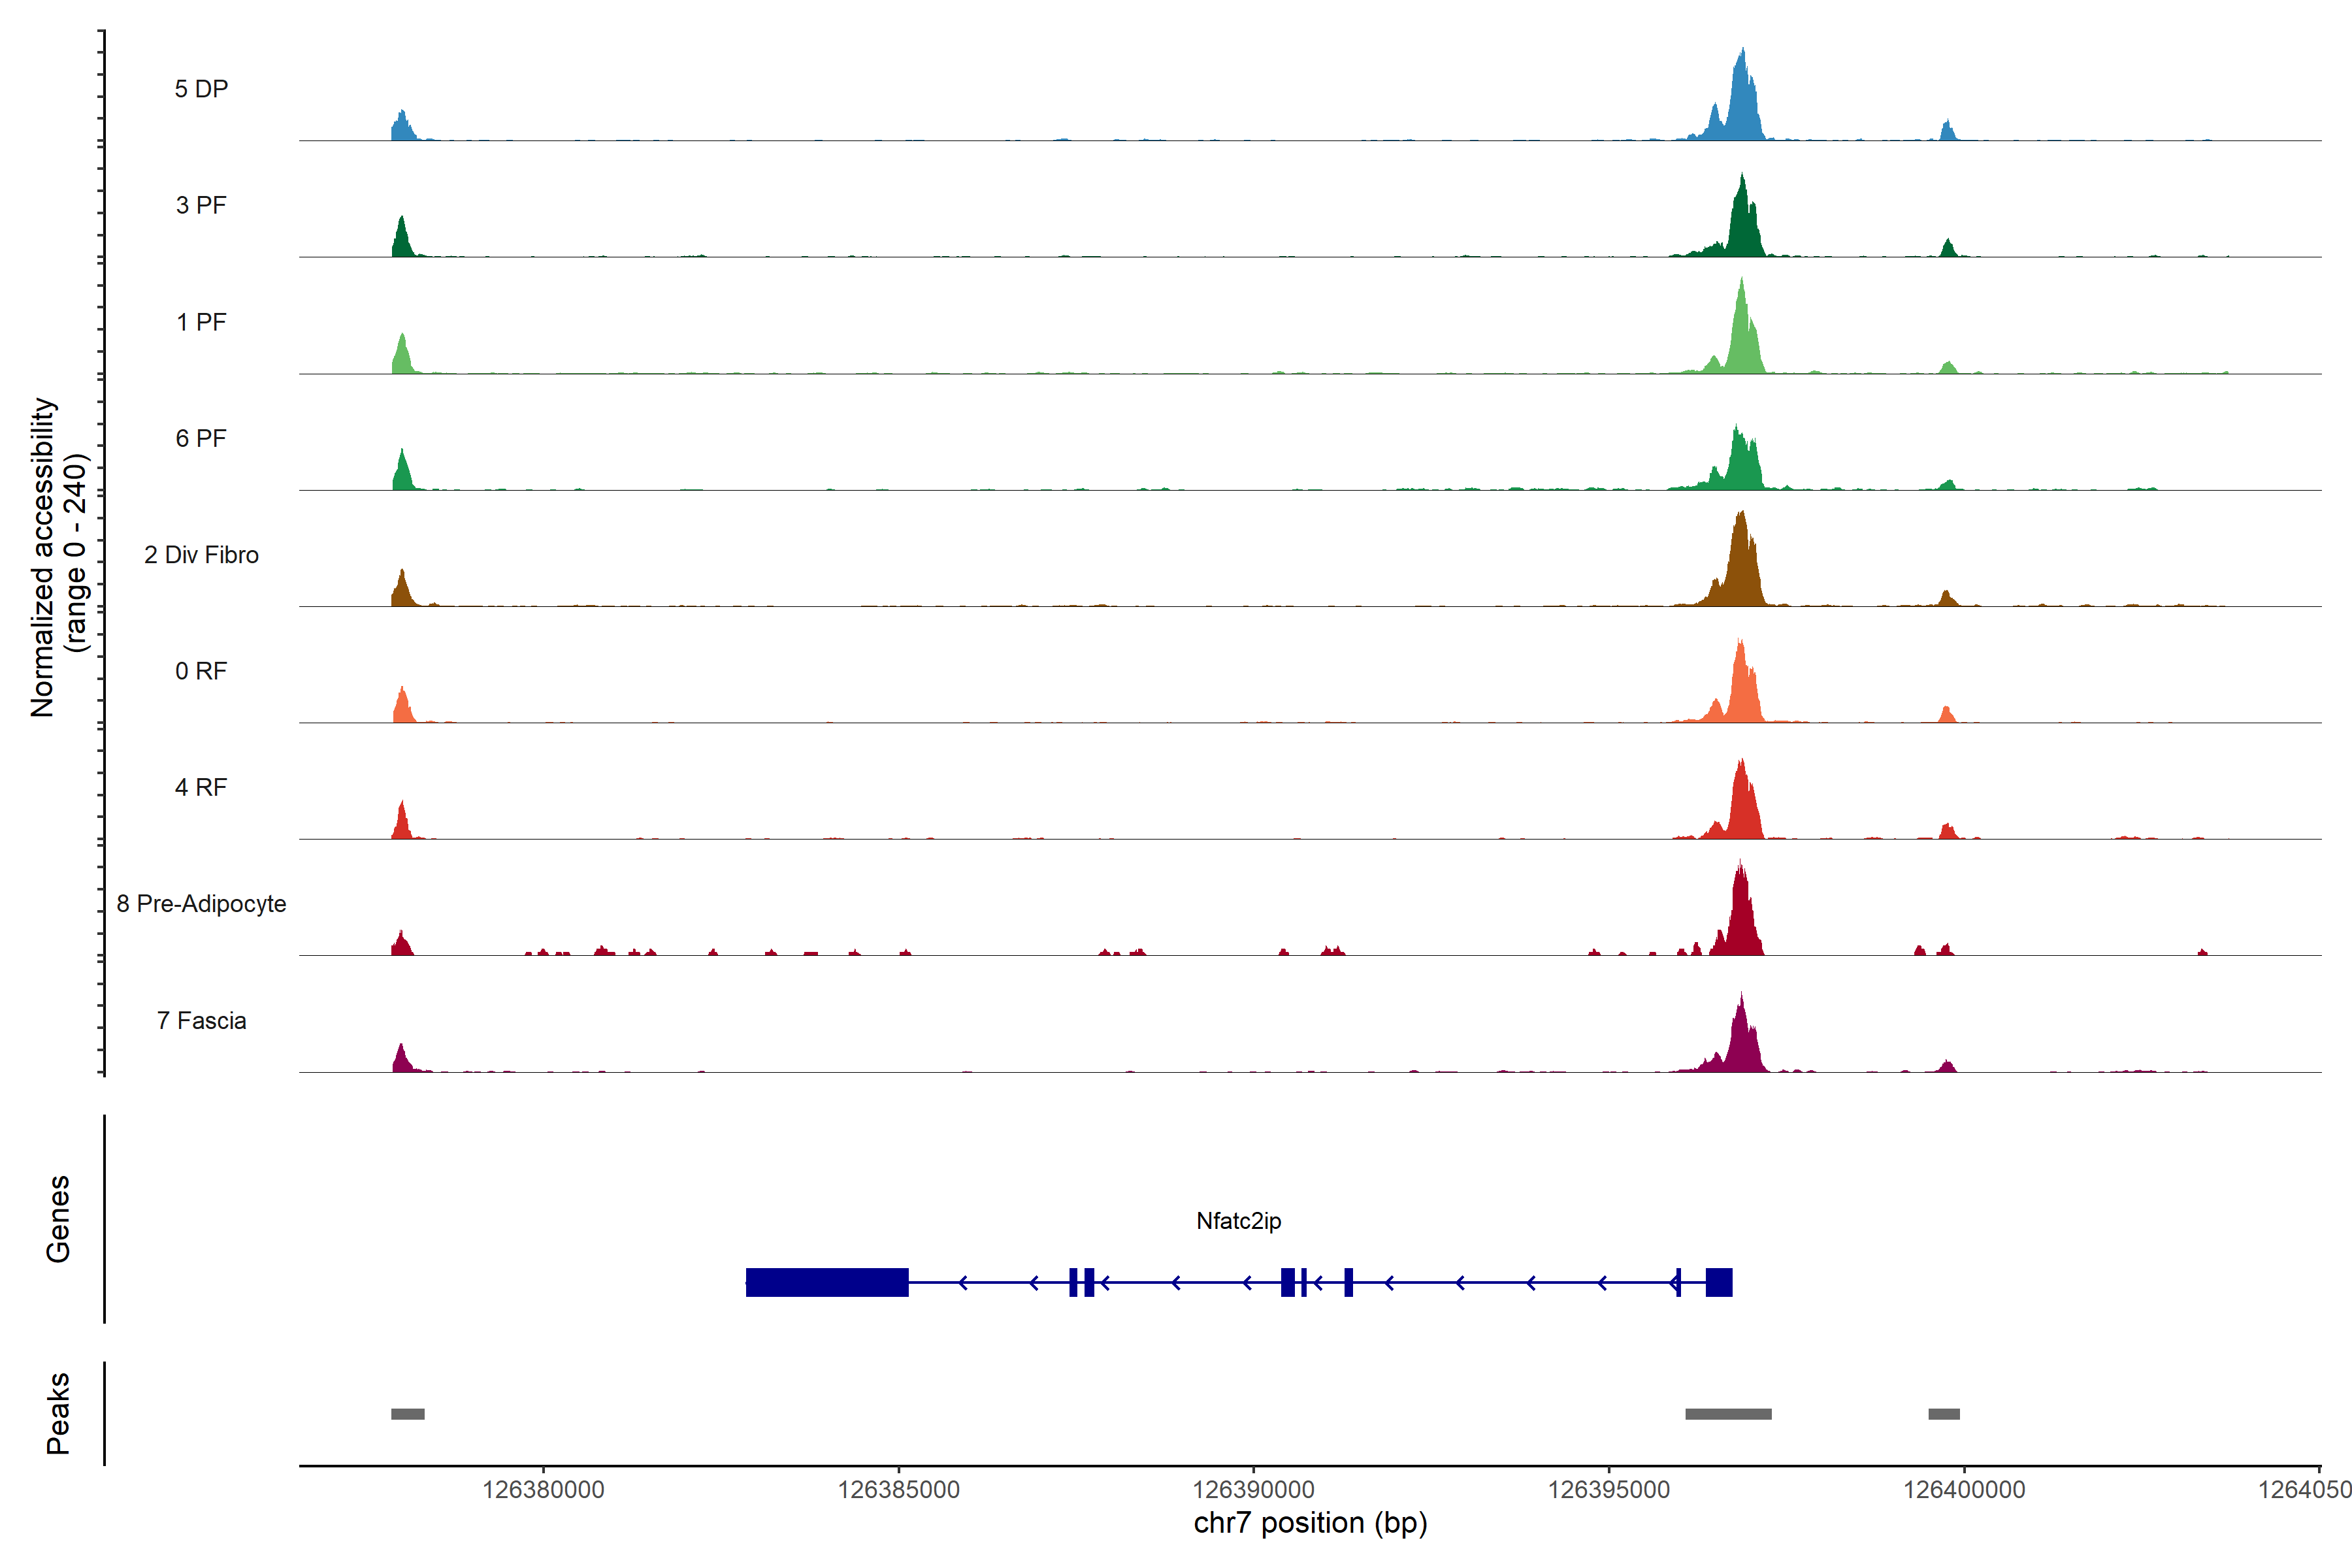The width and height of the screenshot is (2352, 1568).
Task: Click the 126390000 axis tick label
Action: [1253, 1490]
